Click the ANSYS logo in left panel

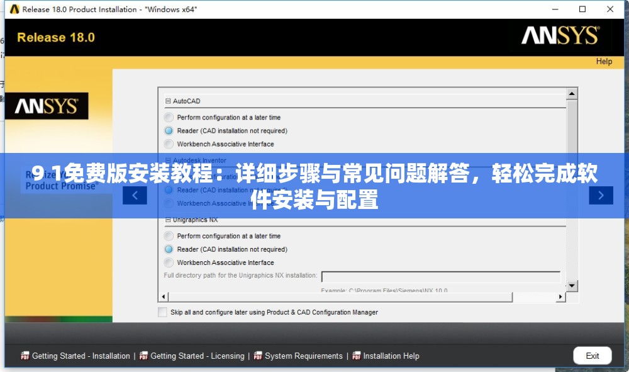click(47, 106)
